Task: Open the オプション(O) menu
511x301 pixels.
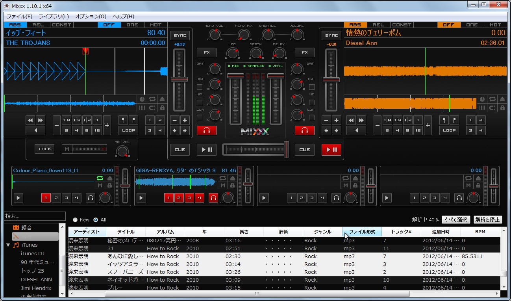Action: [91, 17]
